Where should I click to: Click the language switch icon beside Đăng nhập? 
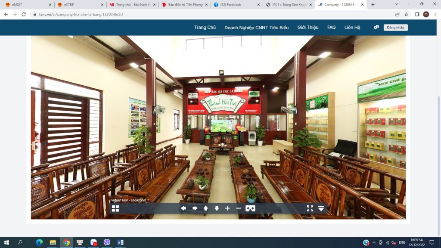tap(376, 27)
